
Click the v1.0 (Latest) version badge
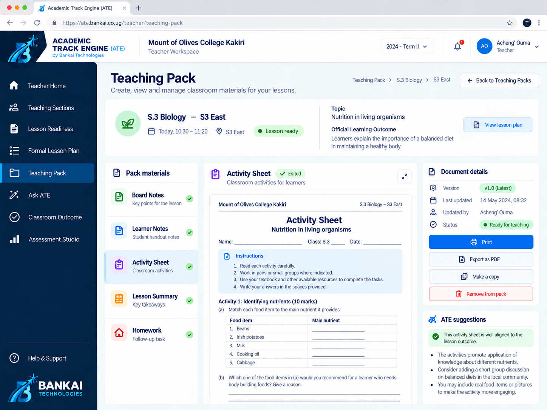click(498, 188)
